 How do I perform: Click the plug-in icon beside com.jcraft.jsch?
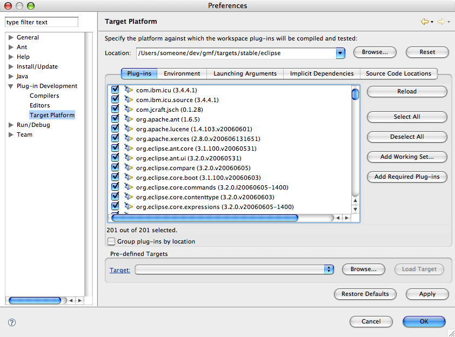pyautogui.click(x=129, y=109)
